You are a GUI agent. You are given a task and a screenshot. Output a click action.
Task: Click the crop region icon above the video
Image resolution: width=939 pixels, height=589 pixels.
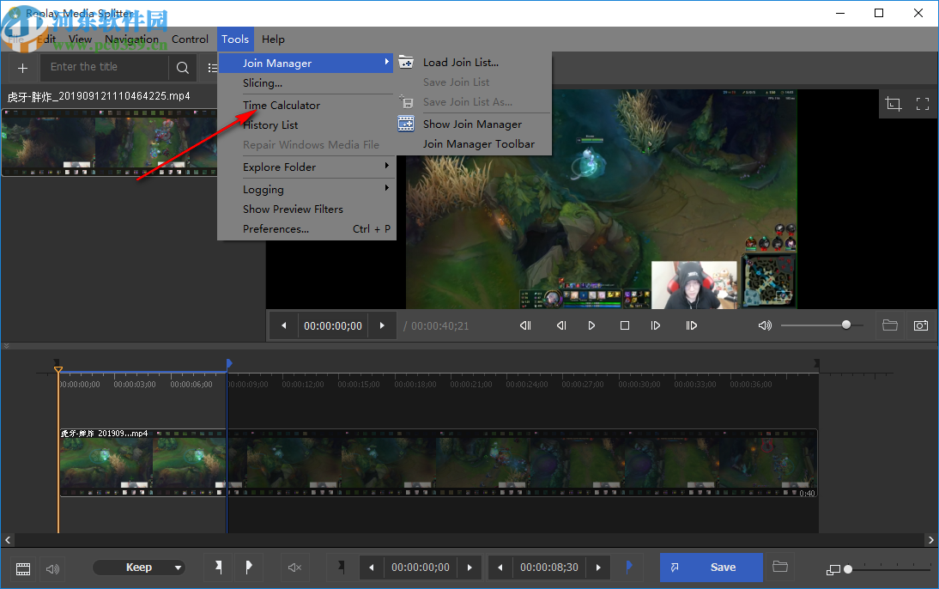pyautogui.click(x=893, y=103)
